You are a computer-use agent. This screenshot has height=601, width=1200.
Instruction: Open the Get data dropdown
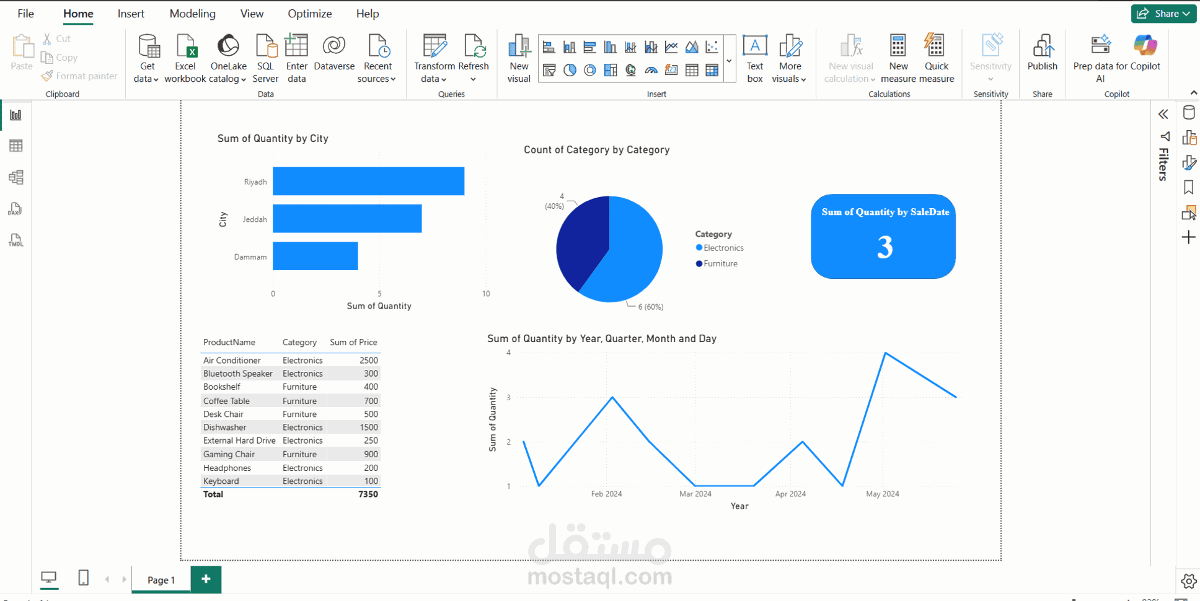[148, 59]
